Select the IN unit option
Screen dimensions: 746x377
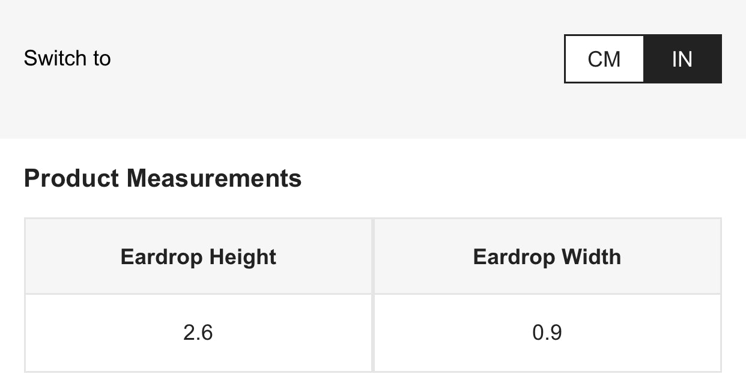(682, 59)
